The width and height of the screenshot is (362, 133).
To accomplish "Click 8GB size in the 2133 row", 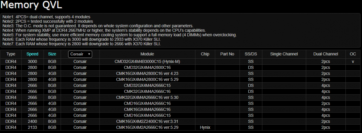I will (x=52, y=128).
